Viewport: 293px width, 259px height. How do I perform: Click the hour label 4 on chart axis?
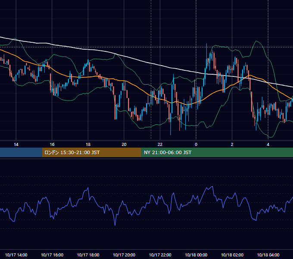click(268, 145)
